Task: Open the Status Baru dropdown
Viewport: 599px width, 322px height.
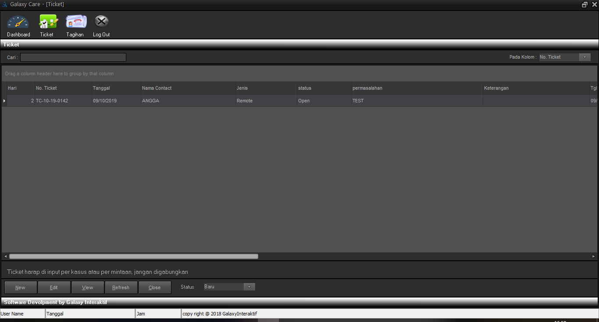Action: click(249, 287)
